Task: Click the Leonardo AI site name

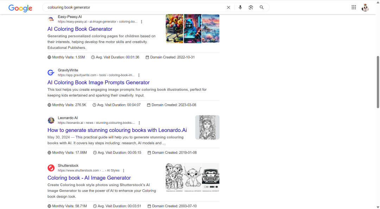Action: (68, 118)
